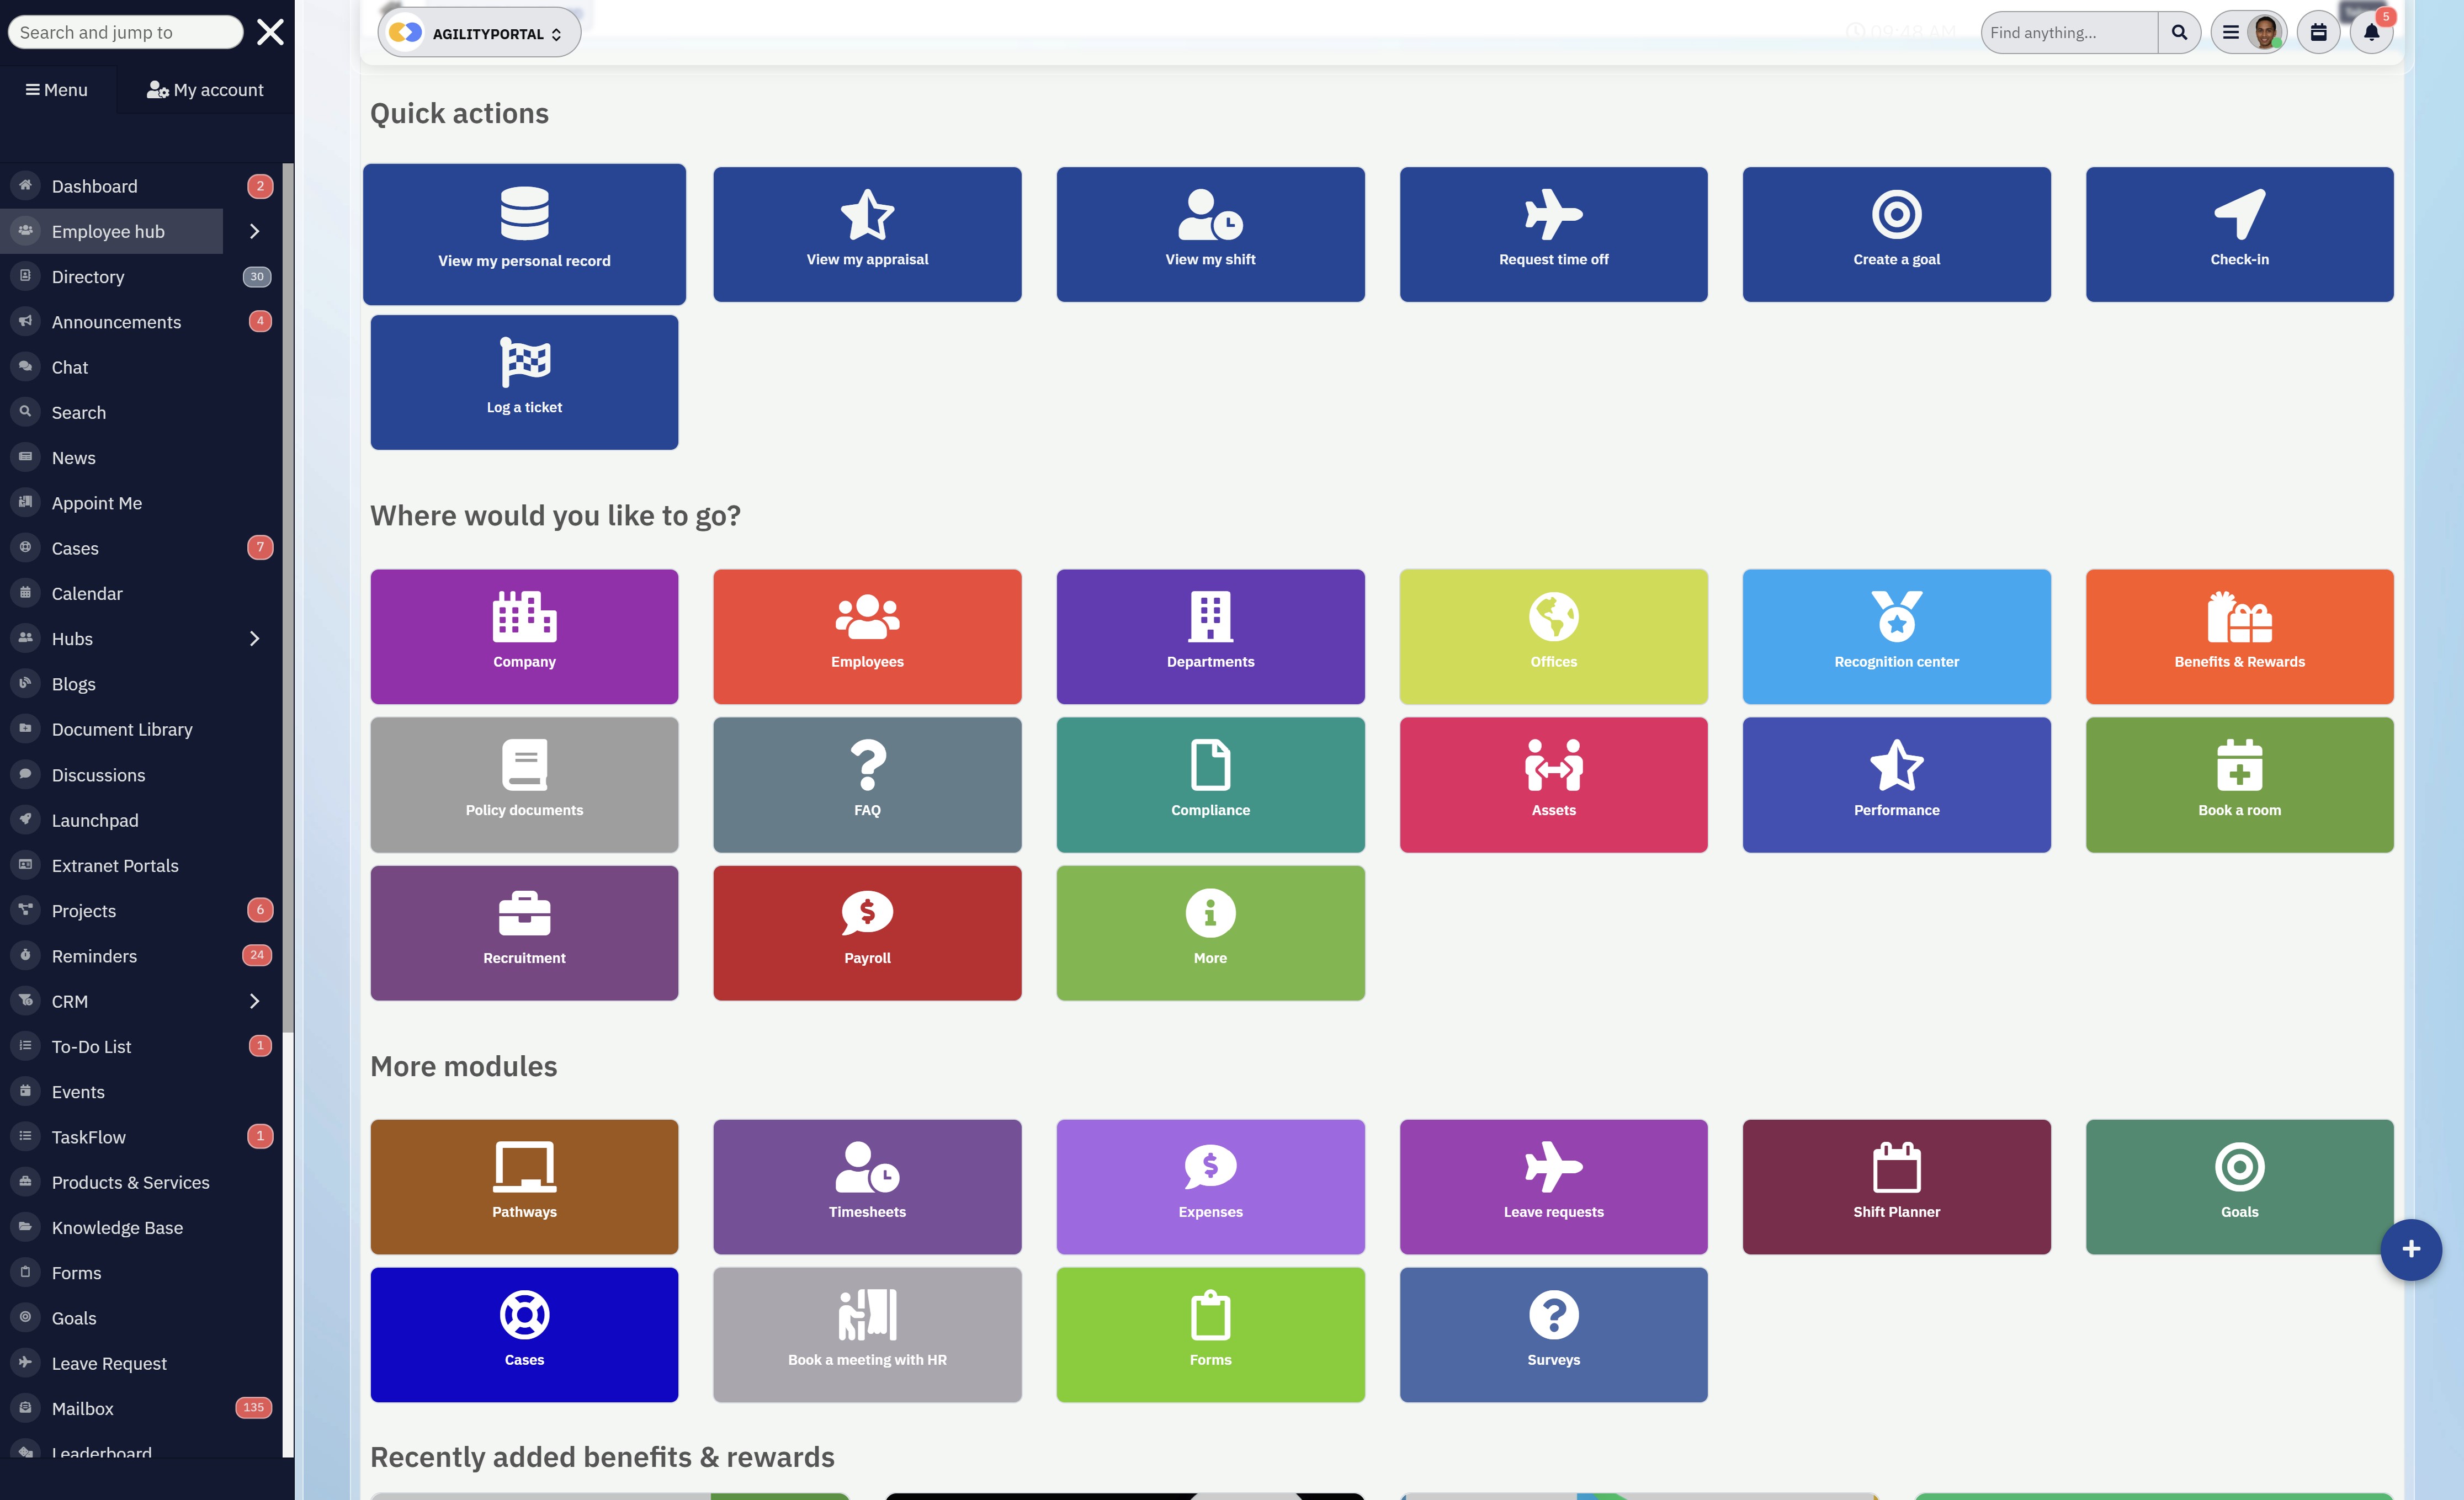Click the Find anything search field
This screenshot has height=1500, width=2464.
[2068, 32]
